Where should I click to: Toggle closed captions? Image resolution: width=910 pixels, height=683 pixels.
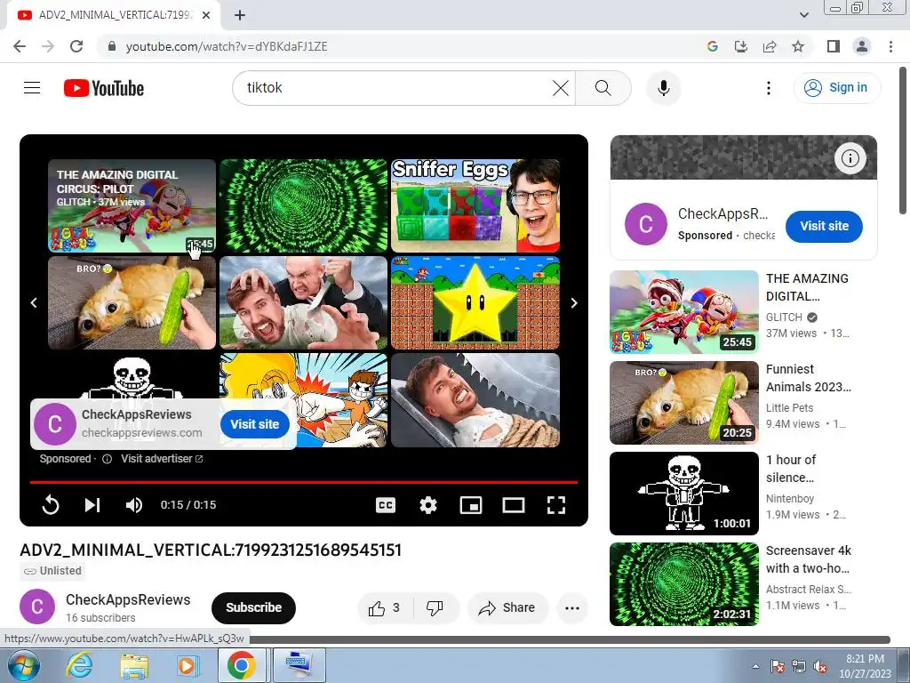point(386,505)
